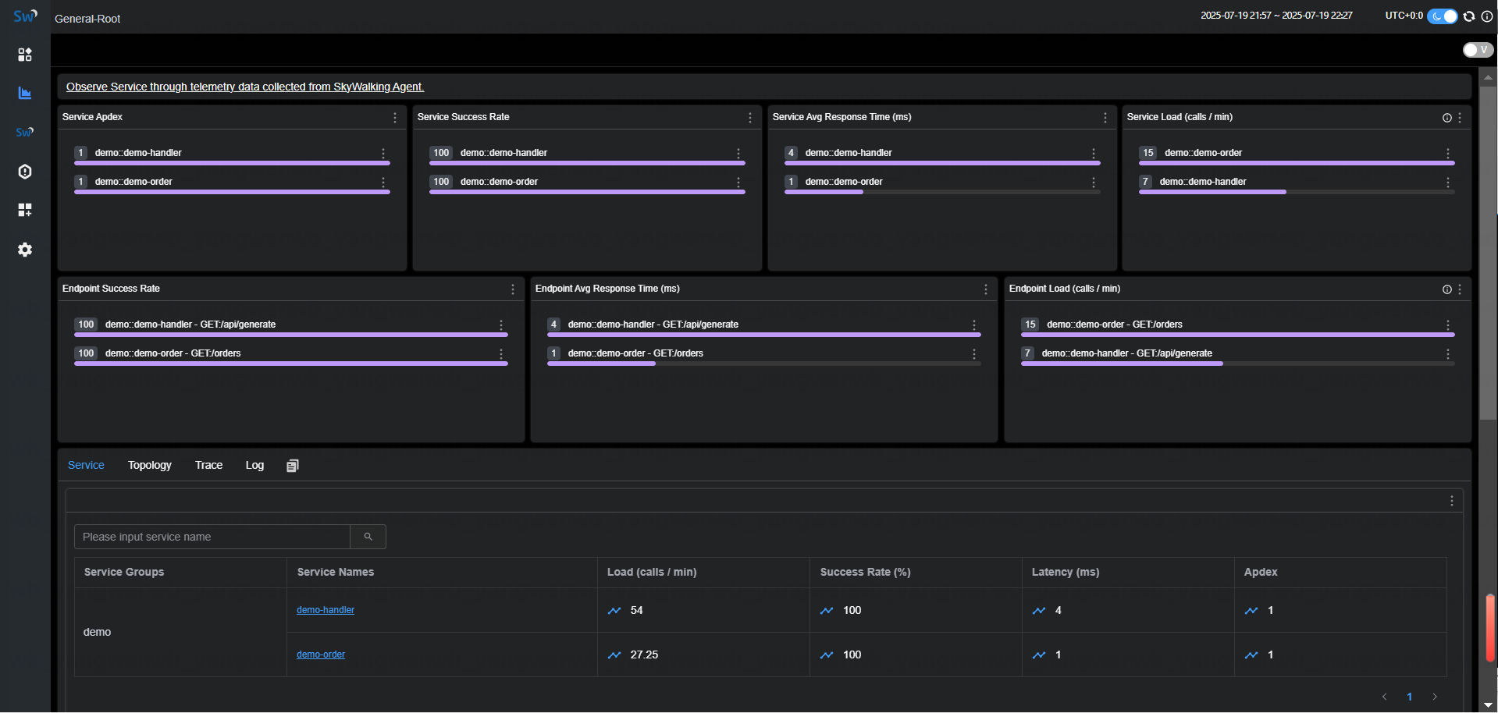1498x713 pixels.
Task: Toggle the dark/light theme switch
Action: click(x=1442, y=16)
